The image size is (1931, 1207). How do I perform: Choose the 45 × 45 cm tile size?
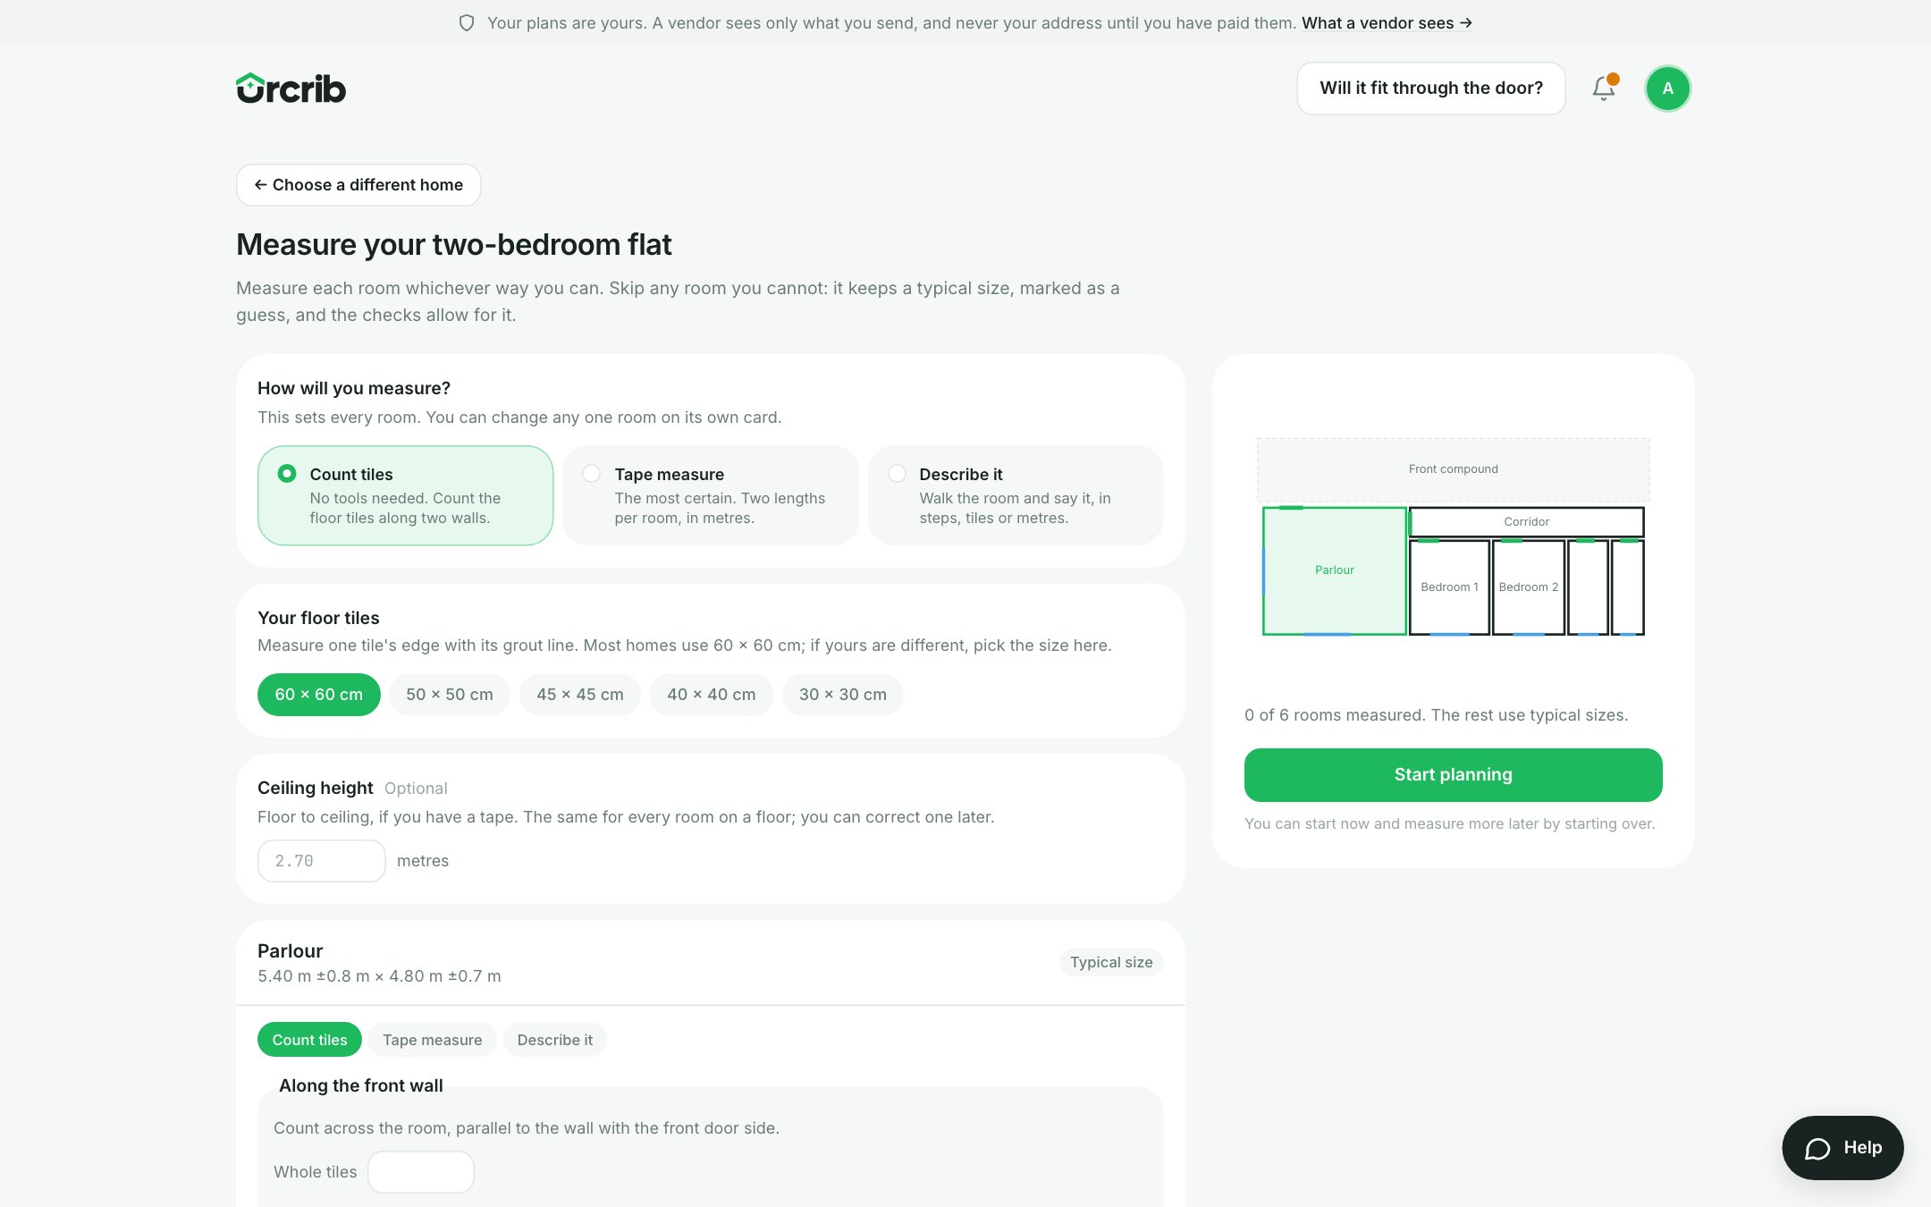(x=580, y=695)
